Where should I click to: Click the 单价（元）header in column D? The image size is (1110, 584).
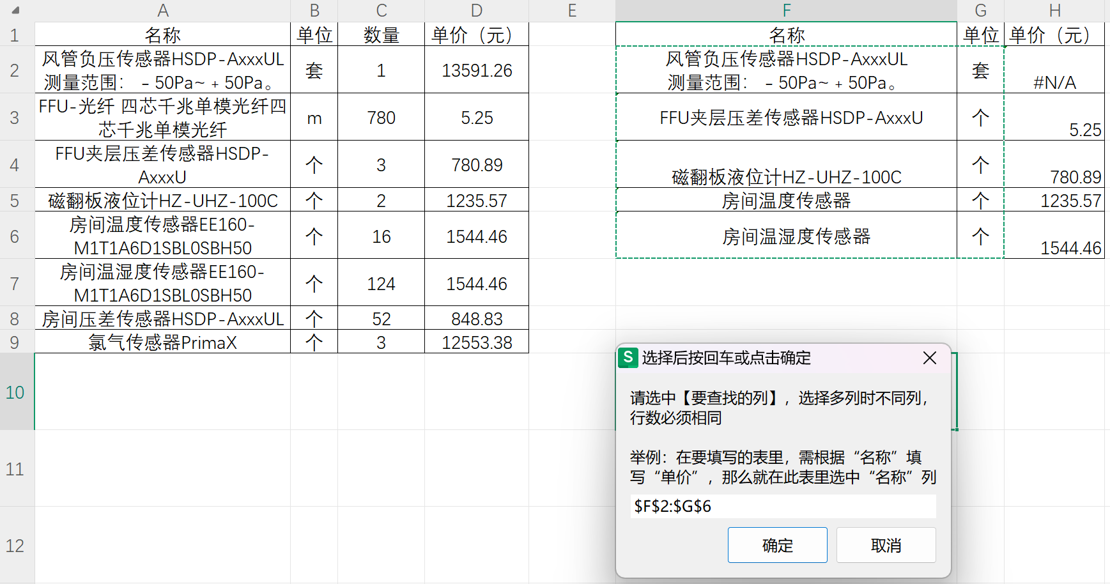(477, 35)
